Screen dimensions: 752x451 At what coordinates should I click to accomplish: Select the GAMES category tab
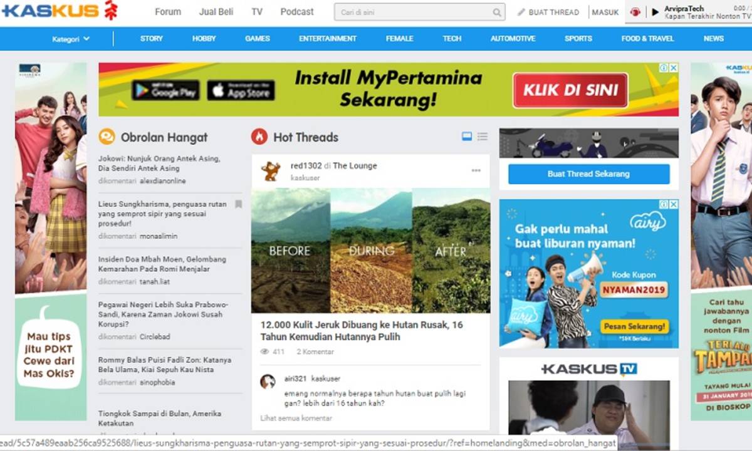click(258, 39)
